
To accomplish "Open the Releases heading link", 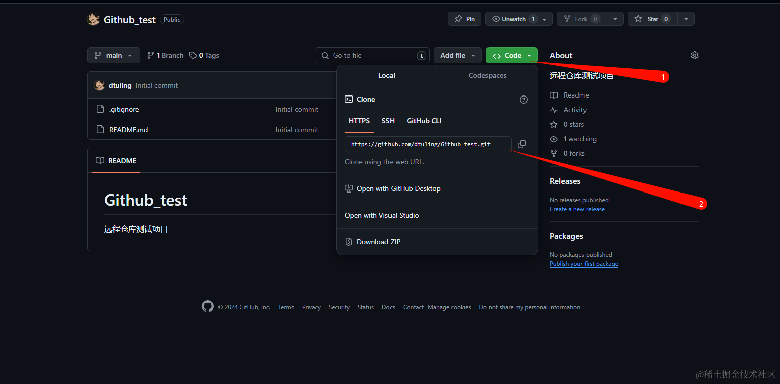I will 565,181.
